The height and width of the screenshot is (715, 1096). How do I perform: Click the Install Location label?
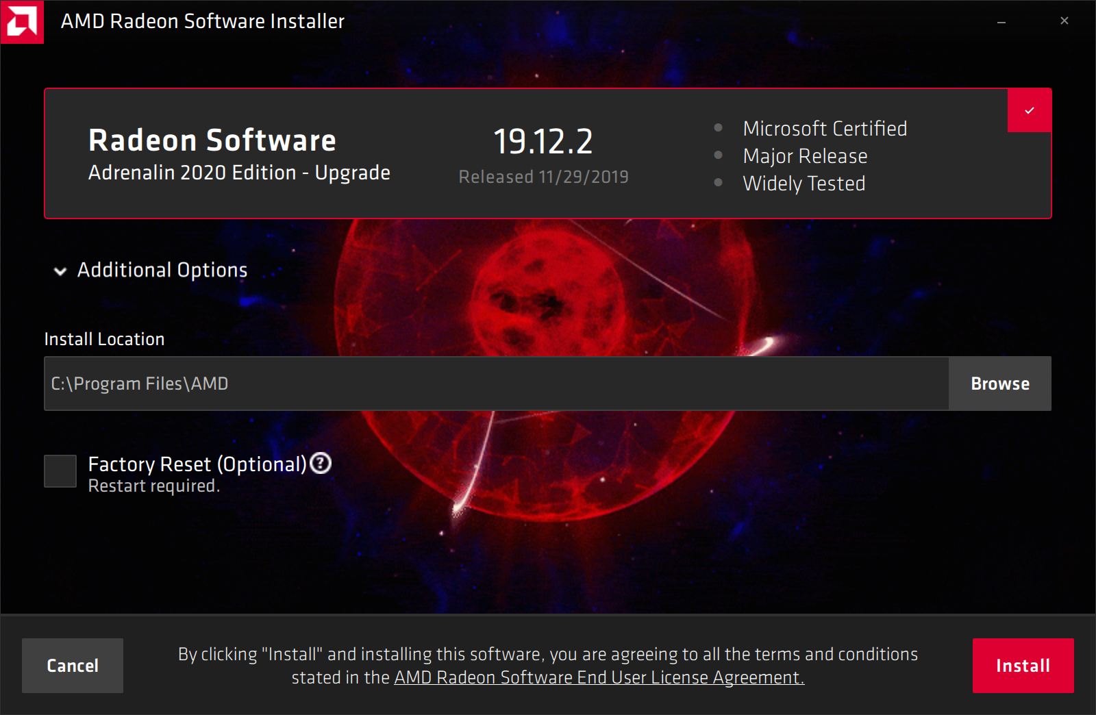click(104, 339)
